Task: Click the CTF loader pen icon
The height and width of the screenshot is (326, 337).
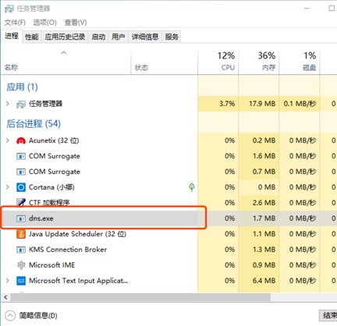Action: (x=21, y=202)
